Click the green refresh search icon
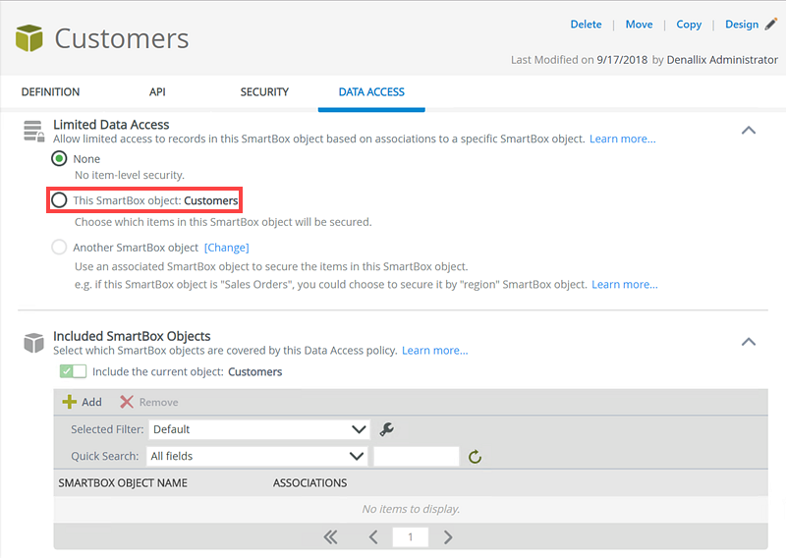 [475, 457]
